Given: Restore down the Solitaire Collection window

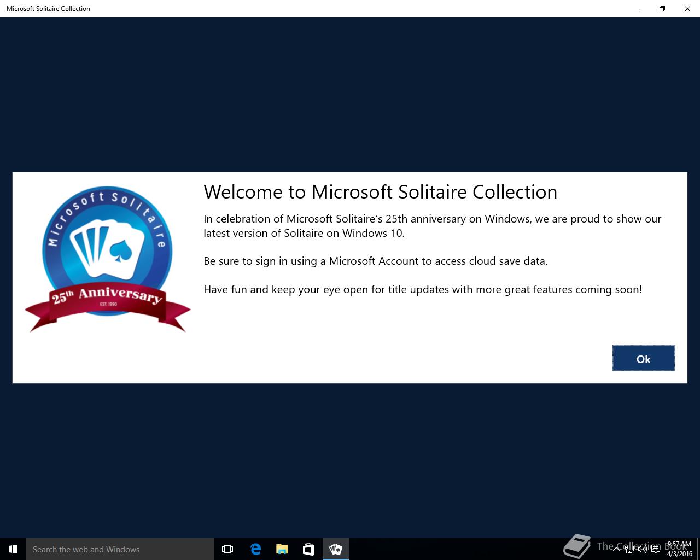Looking at the screenshot, I should click(662, 9).
